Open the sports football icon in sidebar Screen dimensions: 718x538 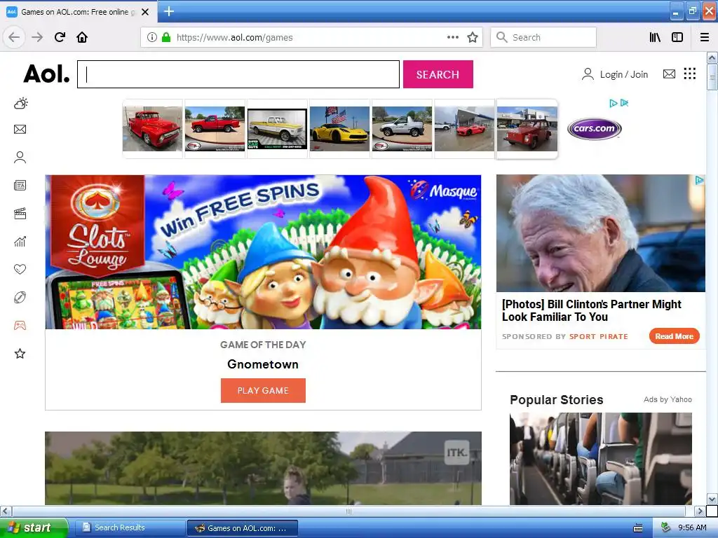[x=20, y=297]
